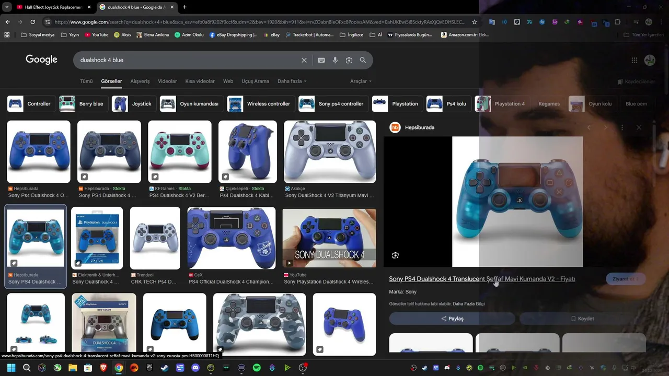Click the magnifier search submit icon
Viewport: 669px width, 376px height.
(x=363, y=60)
